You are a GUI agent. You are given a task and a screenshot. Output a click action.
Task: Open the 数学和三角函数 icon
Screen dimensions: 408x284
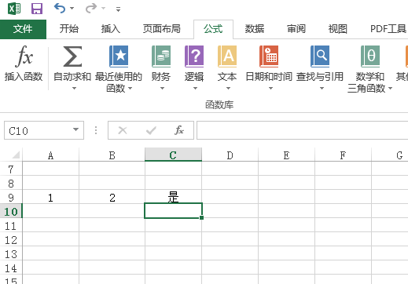(x=370, y=56)
